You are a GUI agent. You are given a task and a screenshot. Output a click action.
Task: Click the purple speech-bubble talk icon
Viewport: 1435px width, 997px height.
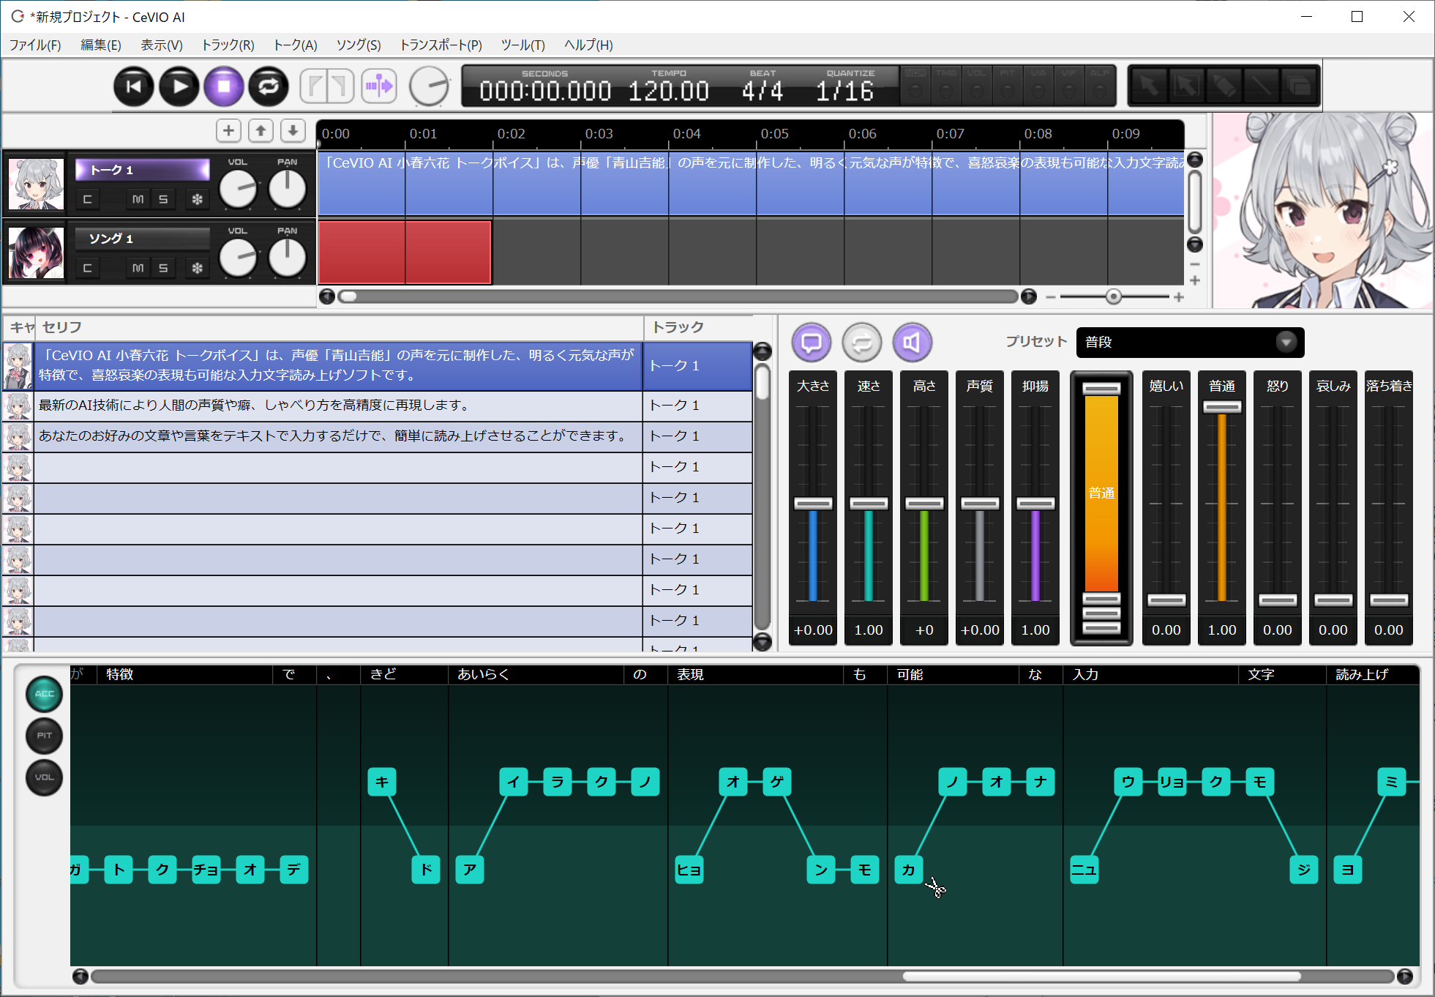click(812, 342)
